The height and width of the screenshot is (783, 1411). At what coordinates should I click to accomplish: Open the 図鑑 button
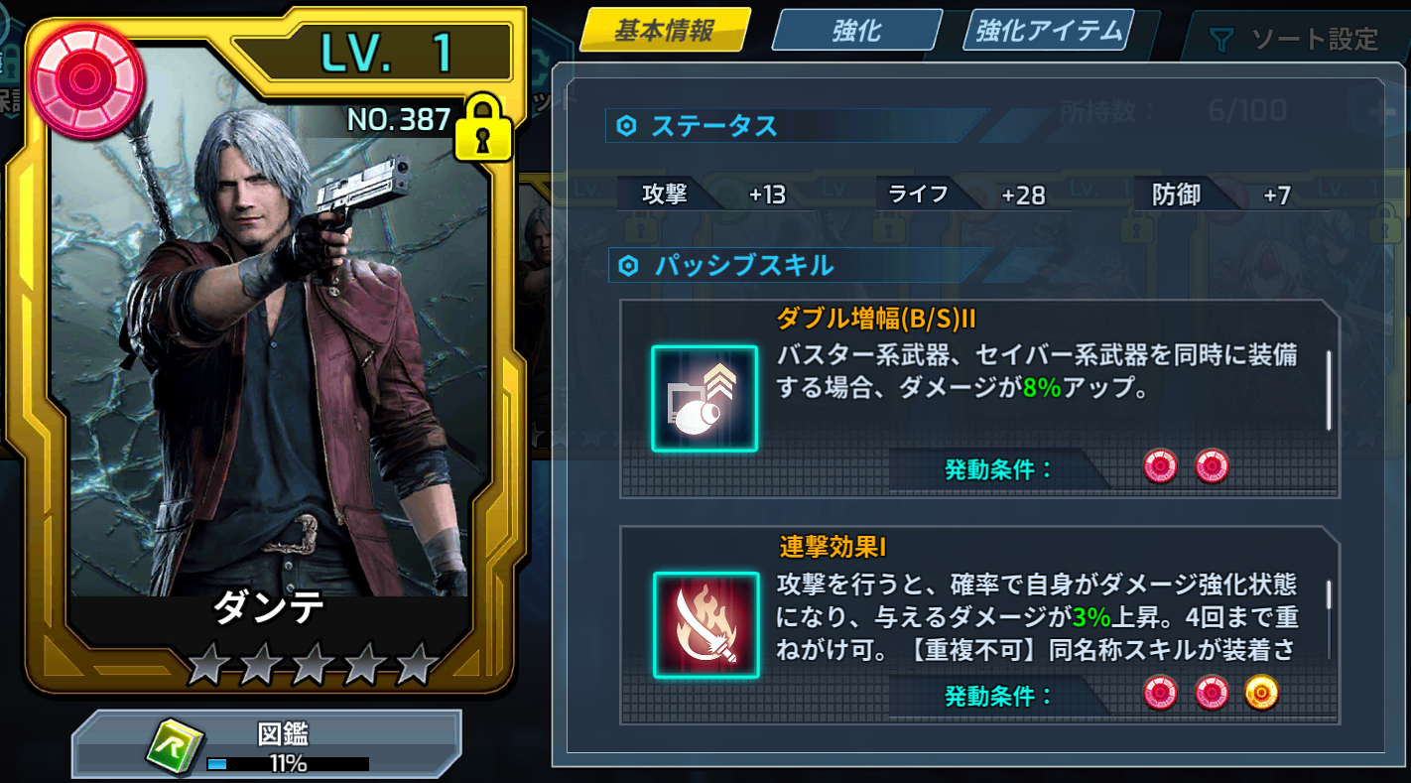266,743
